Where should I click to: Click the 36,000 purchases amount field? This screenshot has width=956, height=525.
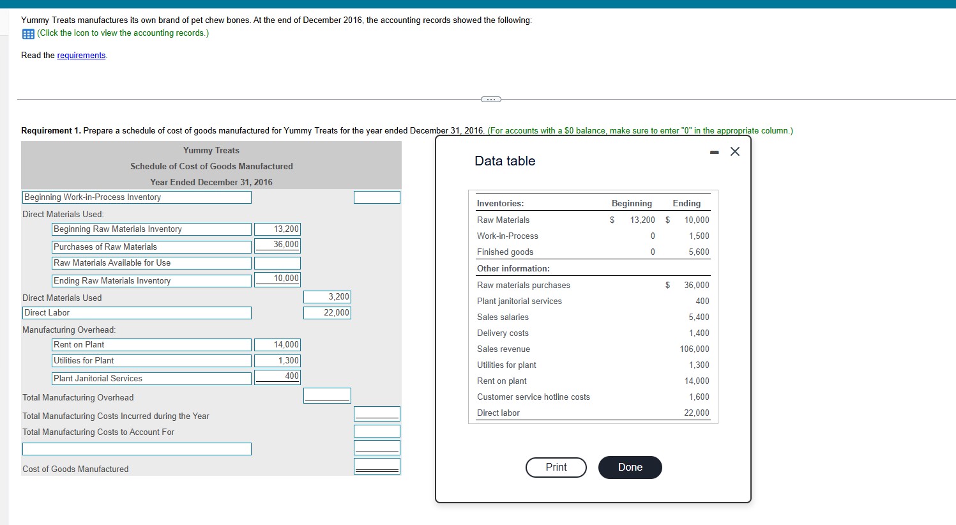(277, 245)
